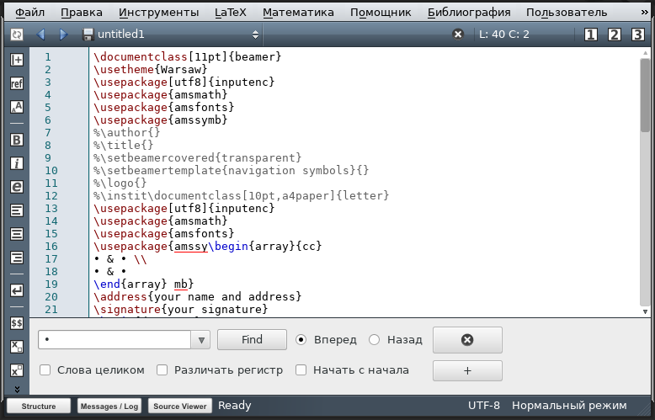Jump to bookmark 2 icon
Viewport: 655px width, 420px height.
coord(614,35)
